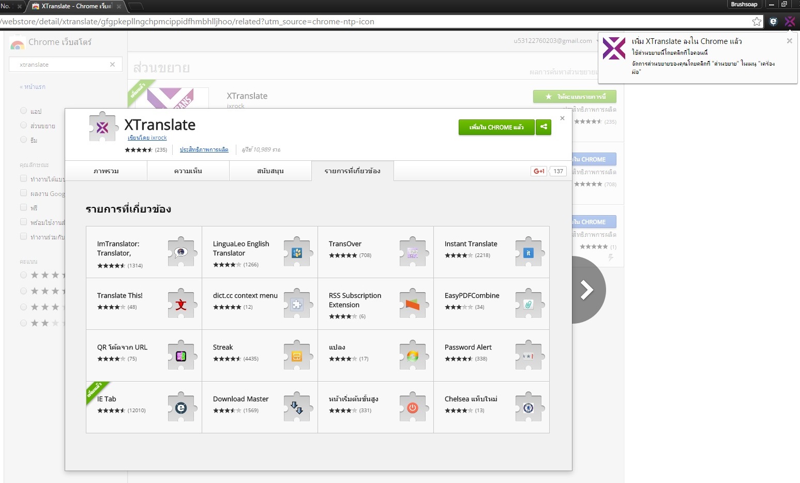
Task: Click the XTranslate toolbar extension icon
Action: click(790, 22)
